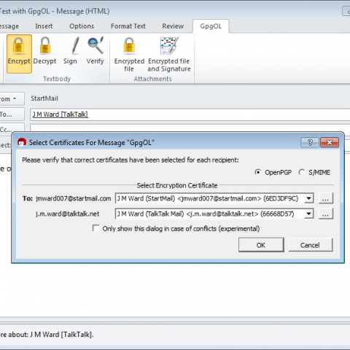Switch to the Insert ribbon tab
The height and width of the screenshot is (350, 350).
click(44, 26)
